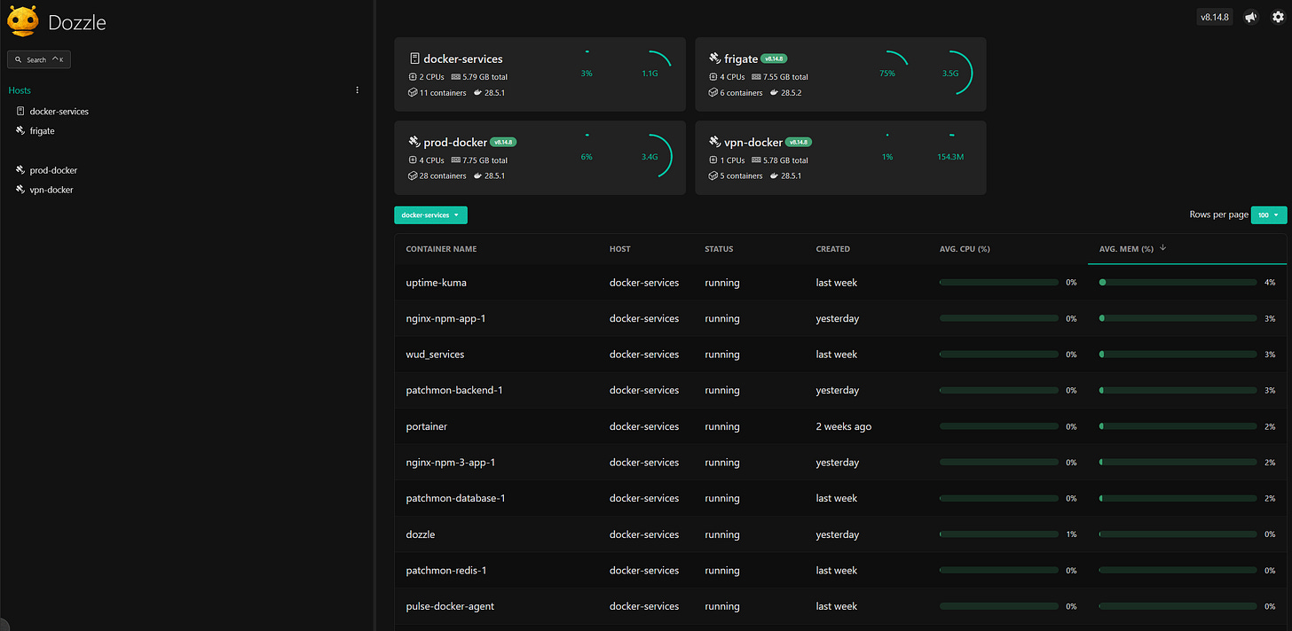
Task: Click the vpn-docker card satellite icon
Action: click(715, 142)
